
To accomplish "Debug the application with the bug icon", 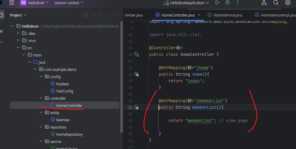I will (x=228, y=3).
